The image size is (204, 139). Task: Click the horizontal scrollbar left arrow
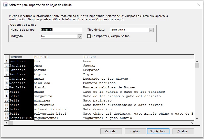pos(6,123)
